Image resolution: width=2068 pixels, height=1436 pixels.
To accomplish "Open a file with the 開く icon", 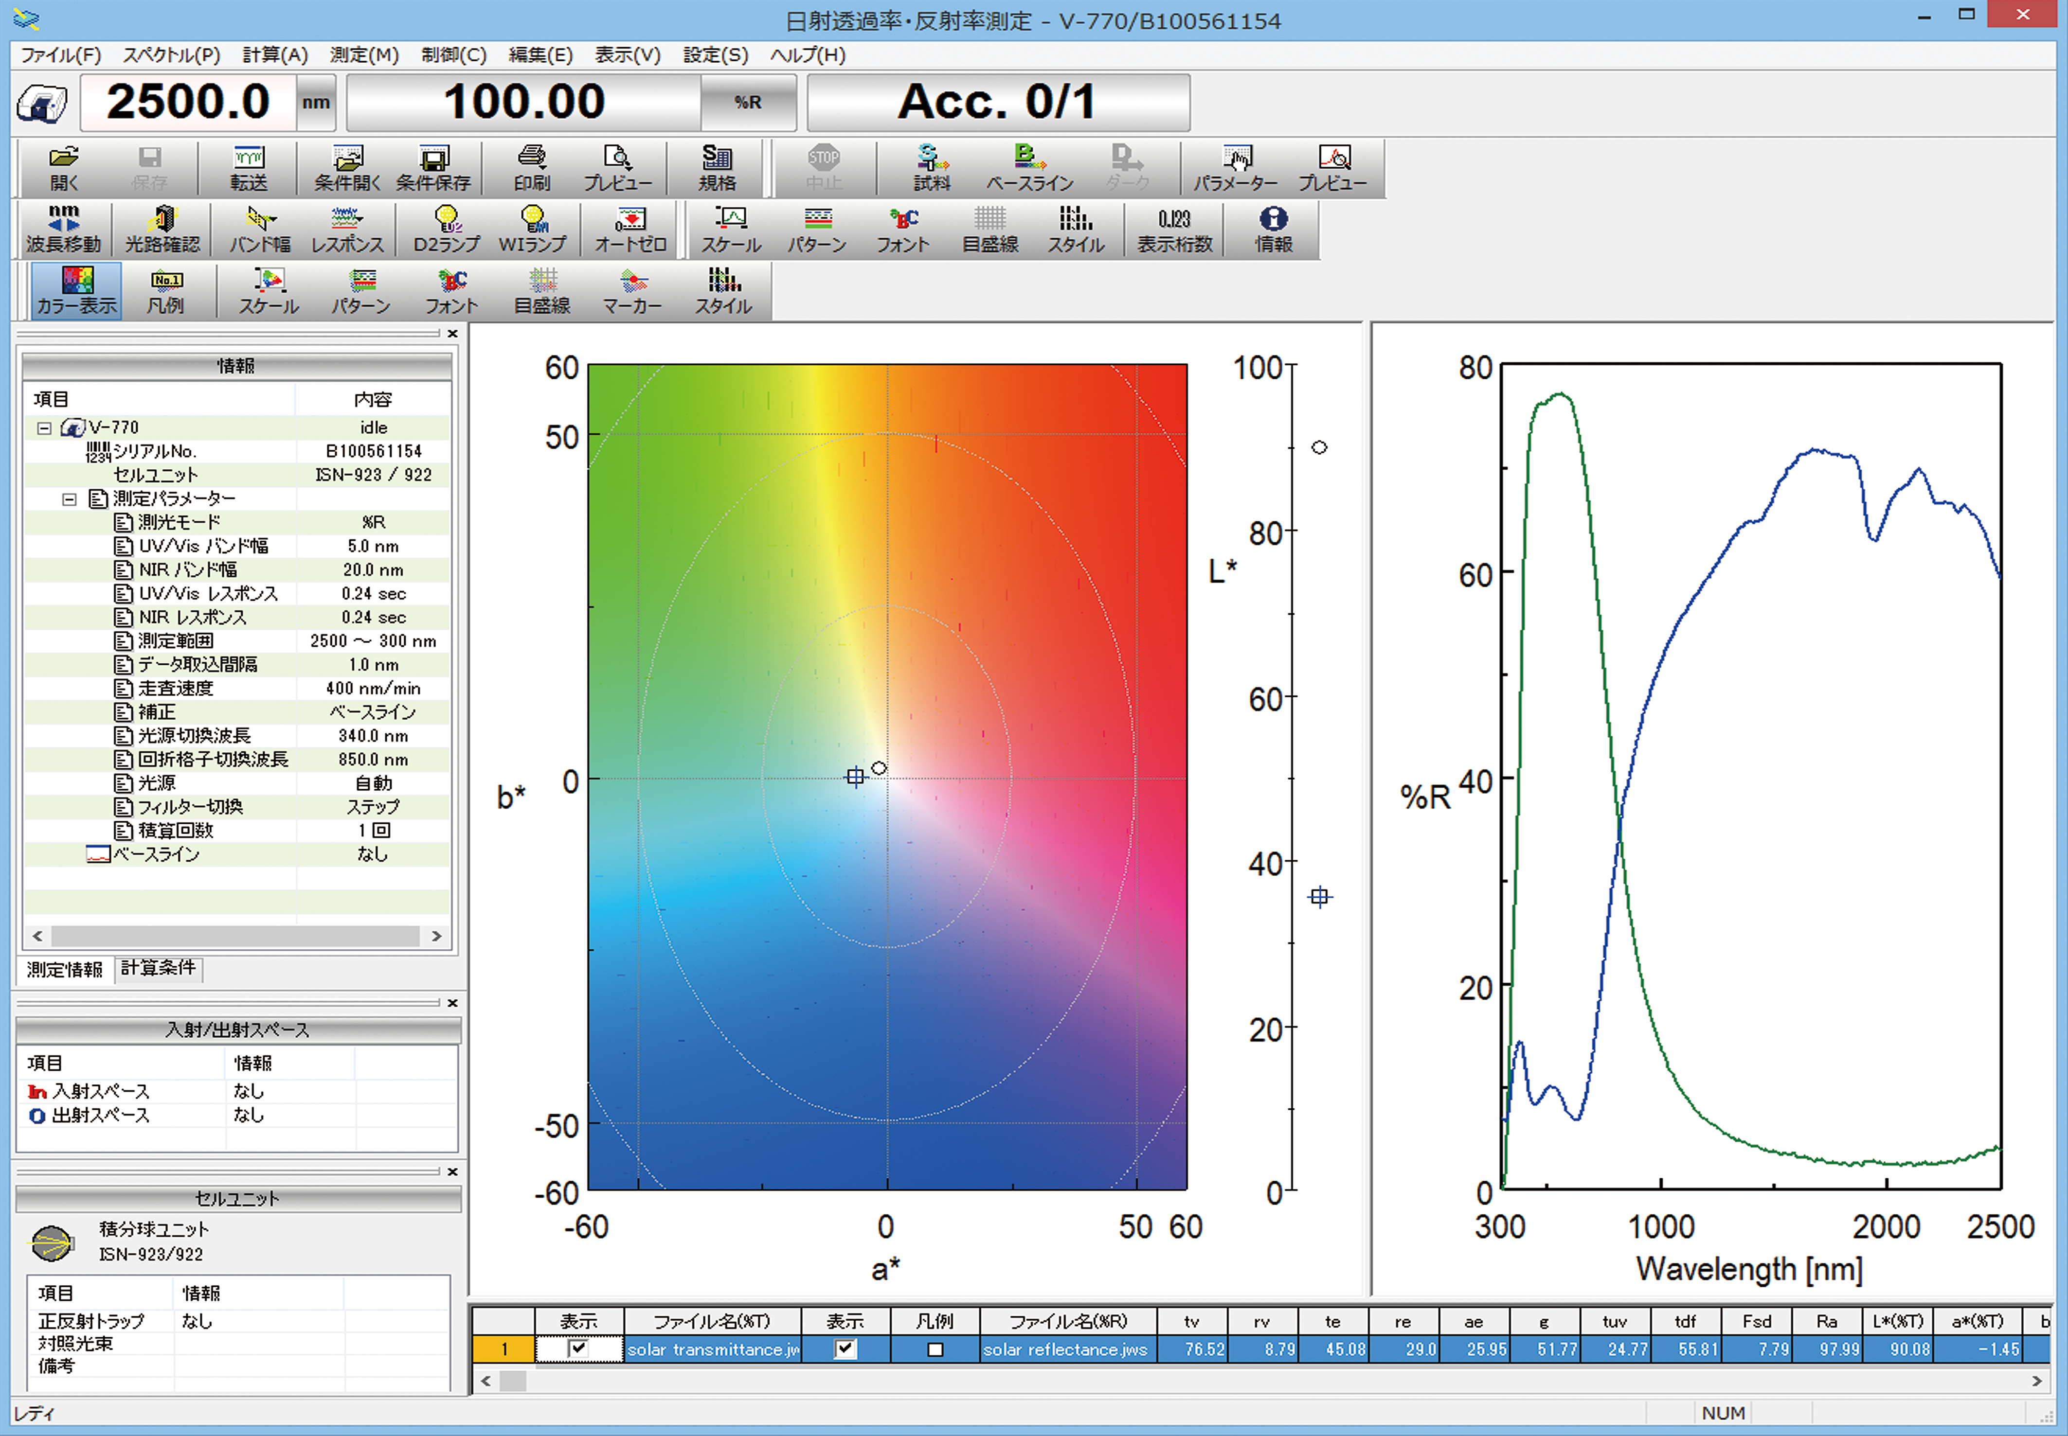I will [x=64, y=168].
